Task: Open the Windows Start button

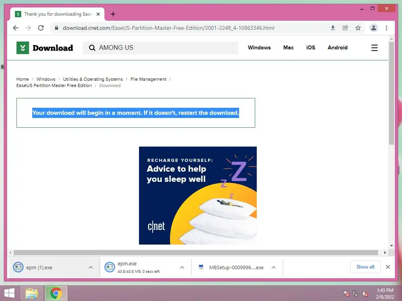Action: click(x=9, y=293)
